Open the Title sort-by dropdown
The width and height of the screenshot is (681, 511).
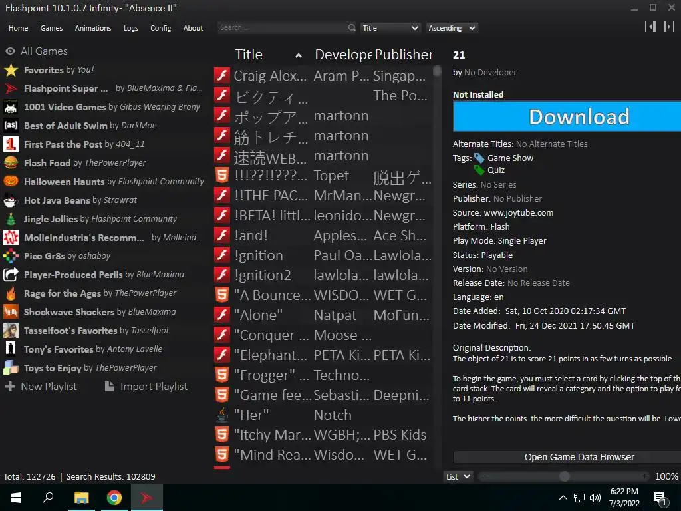[390, 28]
